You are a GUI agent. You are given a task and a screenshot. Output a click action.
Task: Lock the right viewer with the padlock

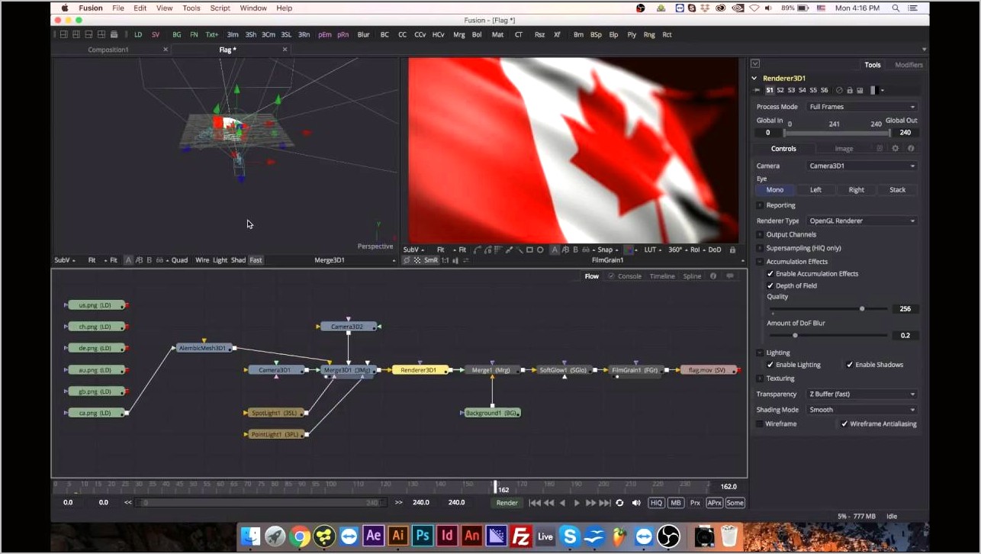[733, 250]
